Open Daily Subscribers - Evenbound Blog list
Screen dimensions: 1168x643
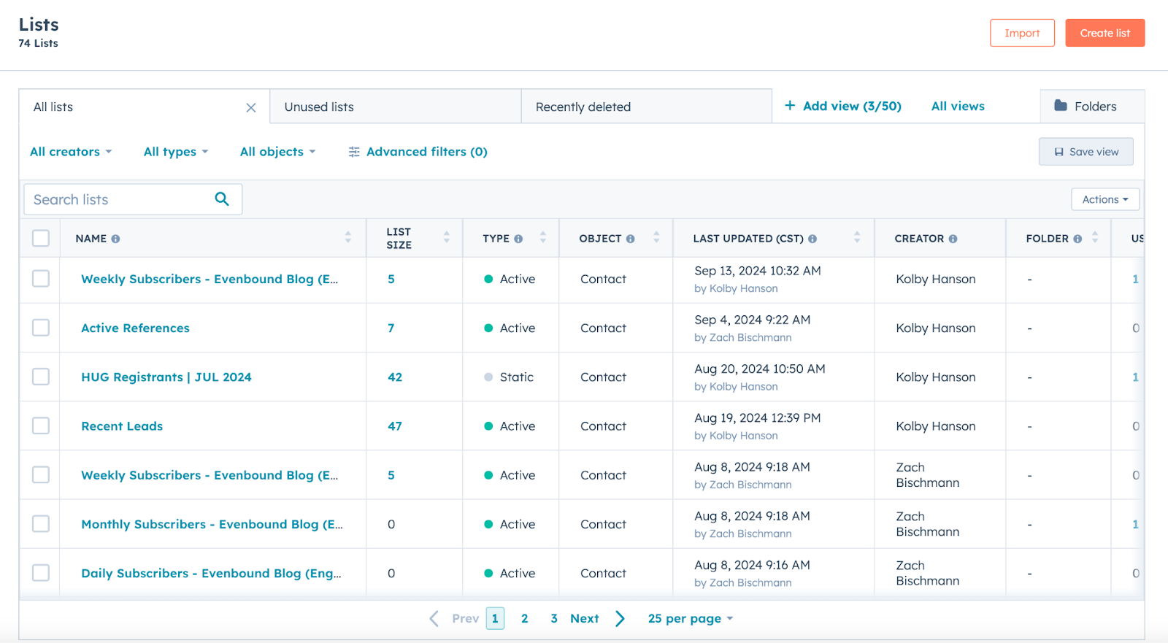[x=211, y=574]
